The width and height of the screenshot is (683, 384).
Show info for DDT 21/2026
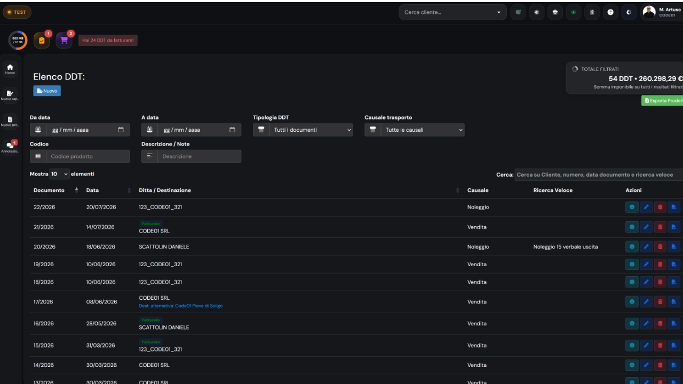click(x=632, y=227)
